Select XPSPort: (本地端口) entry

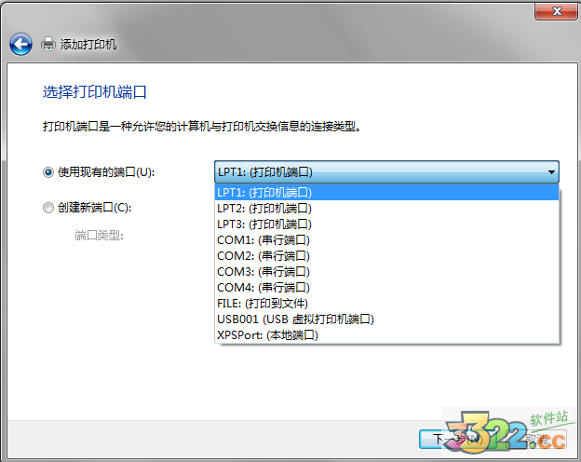pos(386,335)
